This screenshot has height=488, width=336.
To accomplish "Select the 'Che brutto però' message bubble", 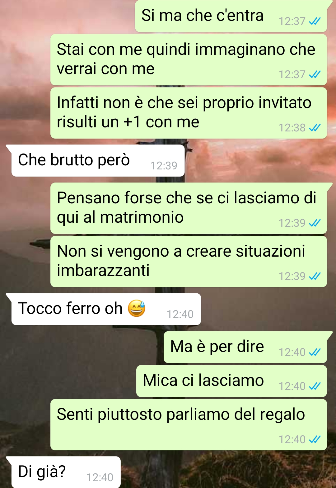I will [x=98, y=161].
